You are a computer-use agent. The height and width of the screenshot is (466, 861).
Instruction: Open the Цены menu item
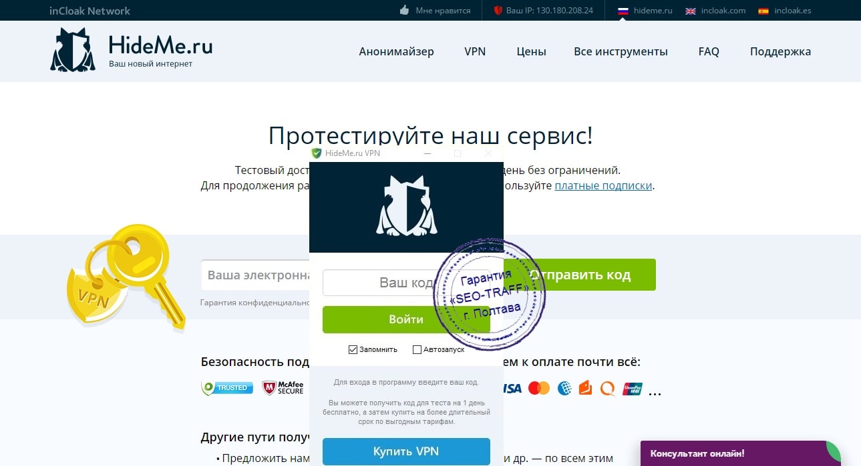(531, 51)
